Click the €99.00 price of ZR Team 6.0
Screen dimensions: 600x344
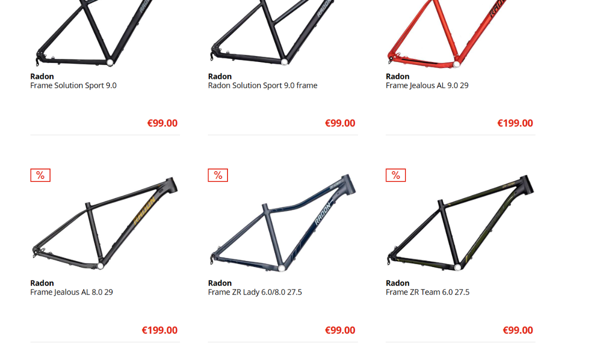518,330
